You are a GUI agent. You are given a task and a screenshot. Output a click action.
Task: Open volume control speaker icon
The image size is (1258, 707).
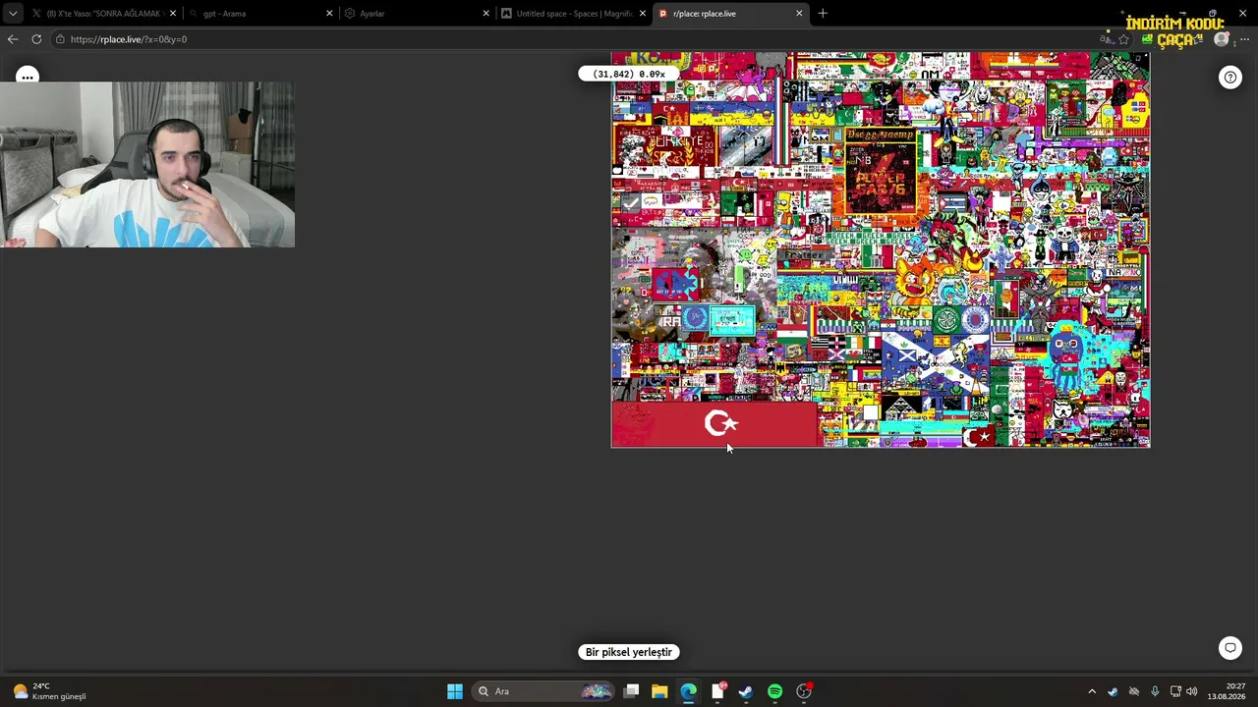[1192, 691]
